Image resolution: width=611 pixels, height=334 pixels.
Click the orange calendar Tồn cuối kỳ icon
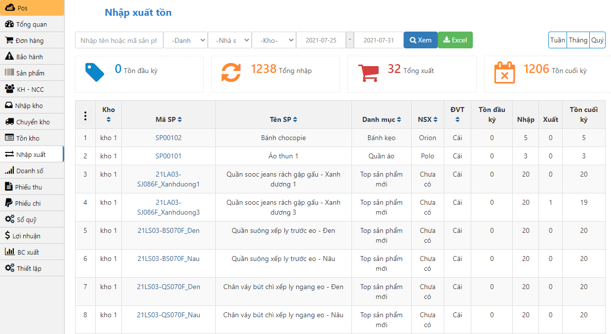504,72
